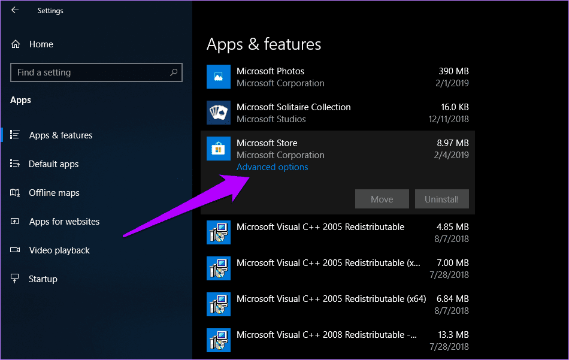
Task: Click the Microsoft Store bag icon
Action: pos(219,149)
